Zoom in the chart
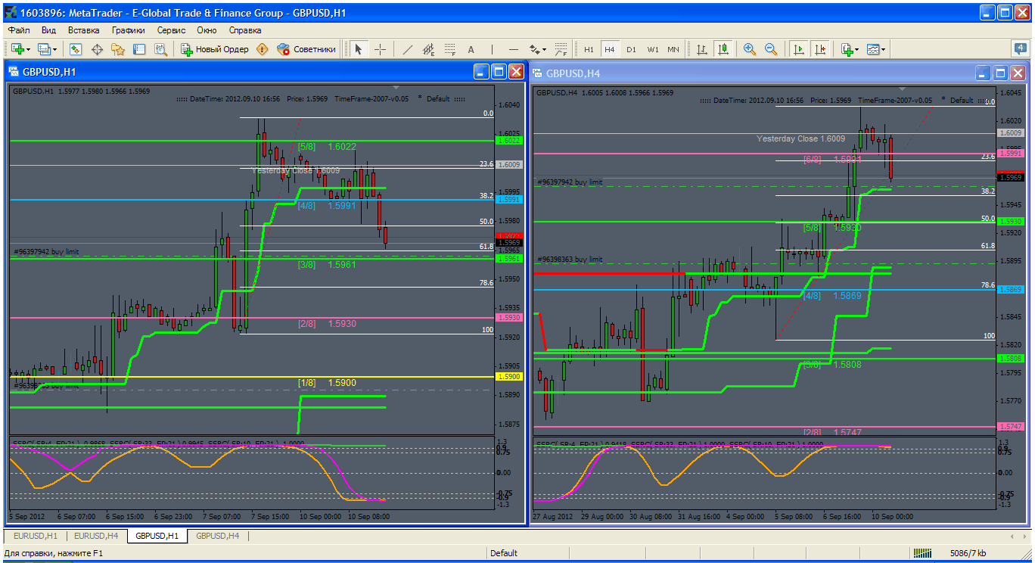Image resolution: width=1035 pixels, height=563 pixels. click(x=750, y=49)
